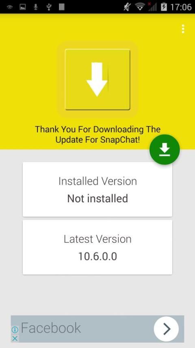The width and height of the screenshot is (195, 348).
Task: Click the large yellow download arrow tile
Action: tap(97, 79)
